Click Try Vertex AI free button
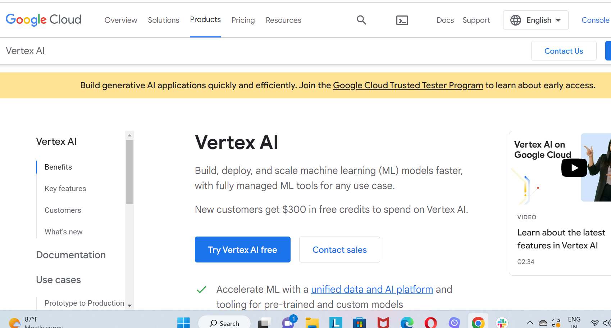This screenshot has width=611, height=328. 243,250
